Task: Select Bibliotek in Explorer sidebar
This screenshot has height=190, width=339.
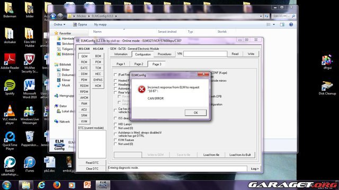Action: coord(65,64)
